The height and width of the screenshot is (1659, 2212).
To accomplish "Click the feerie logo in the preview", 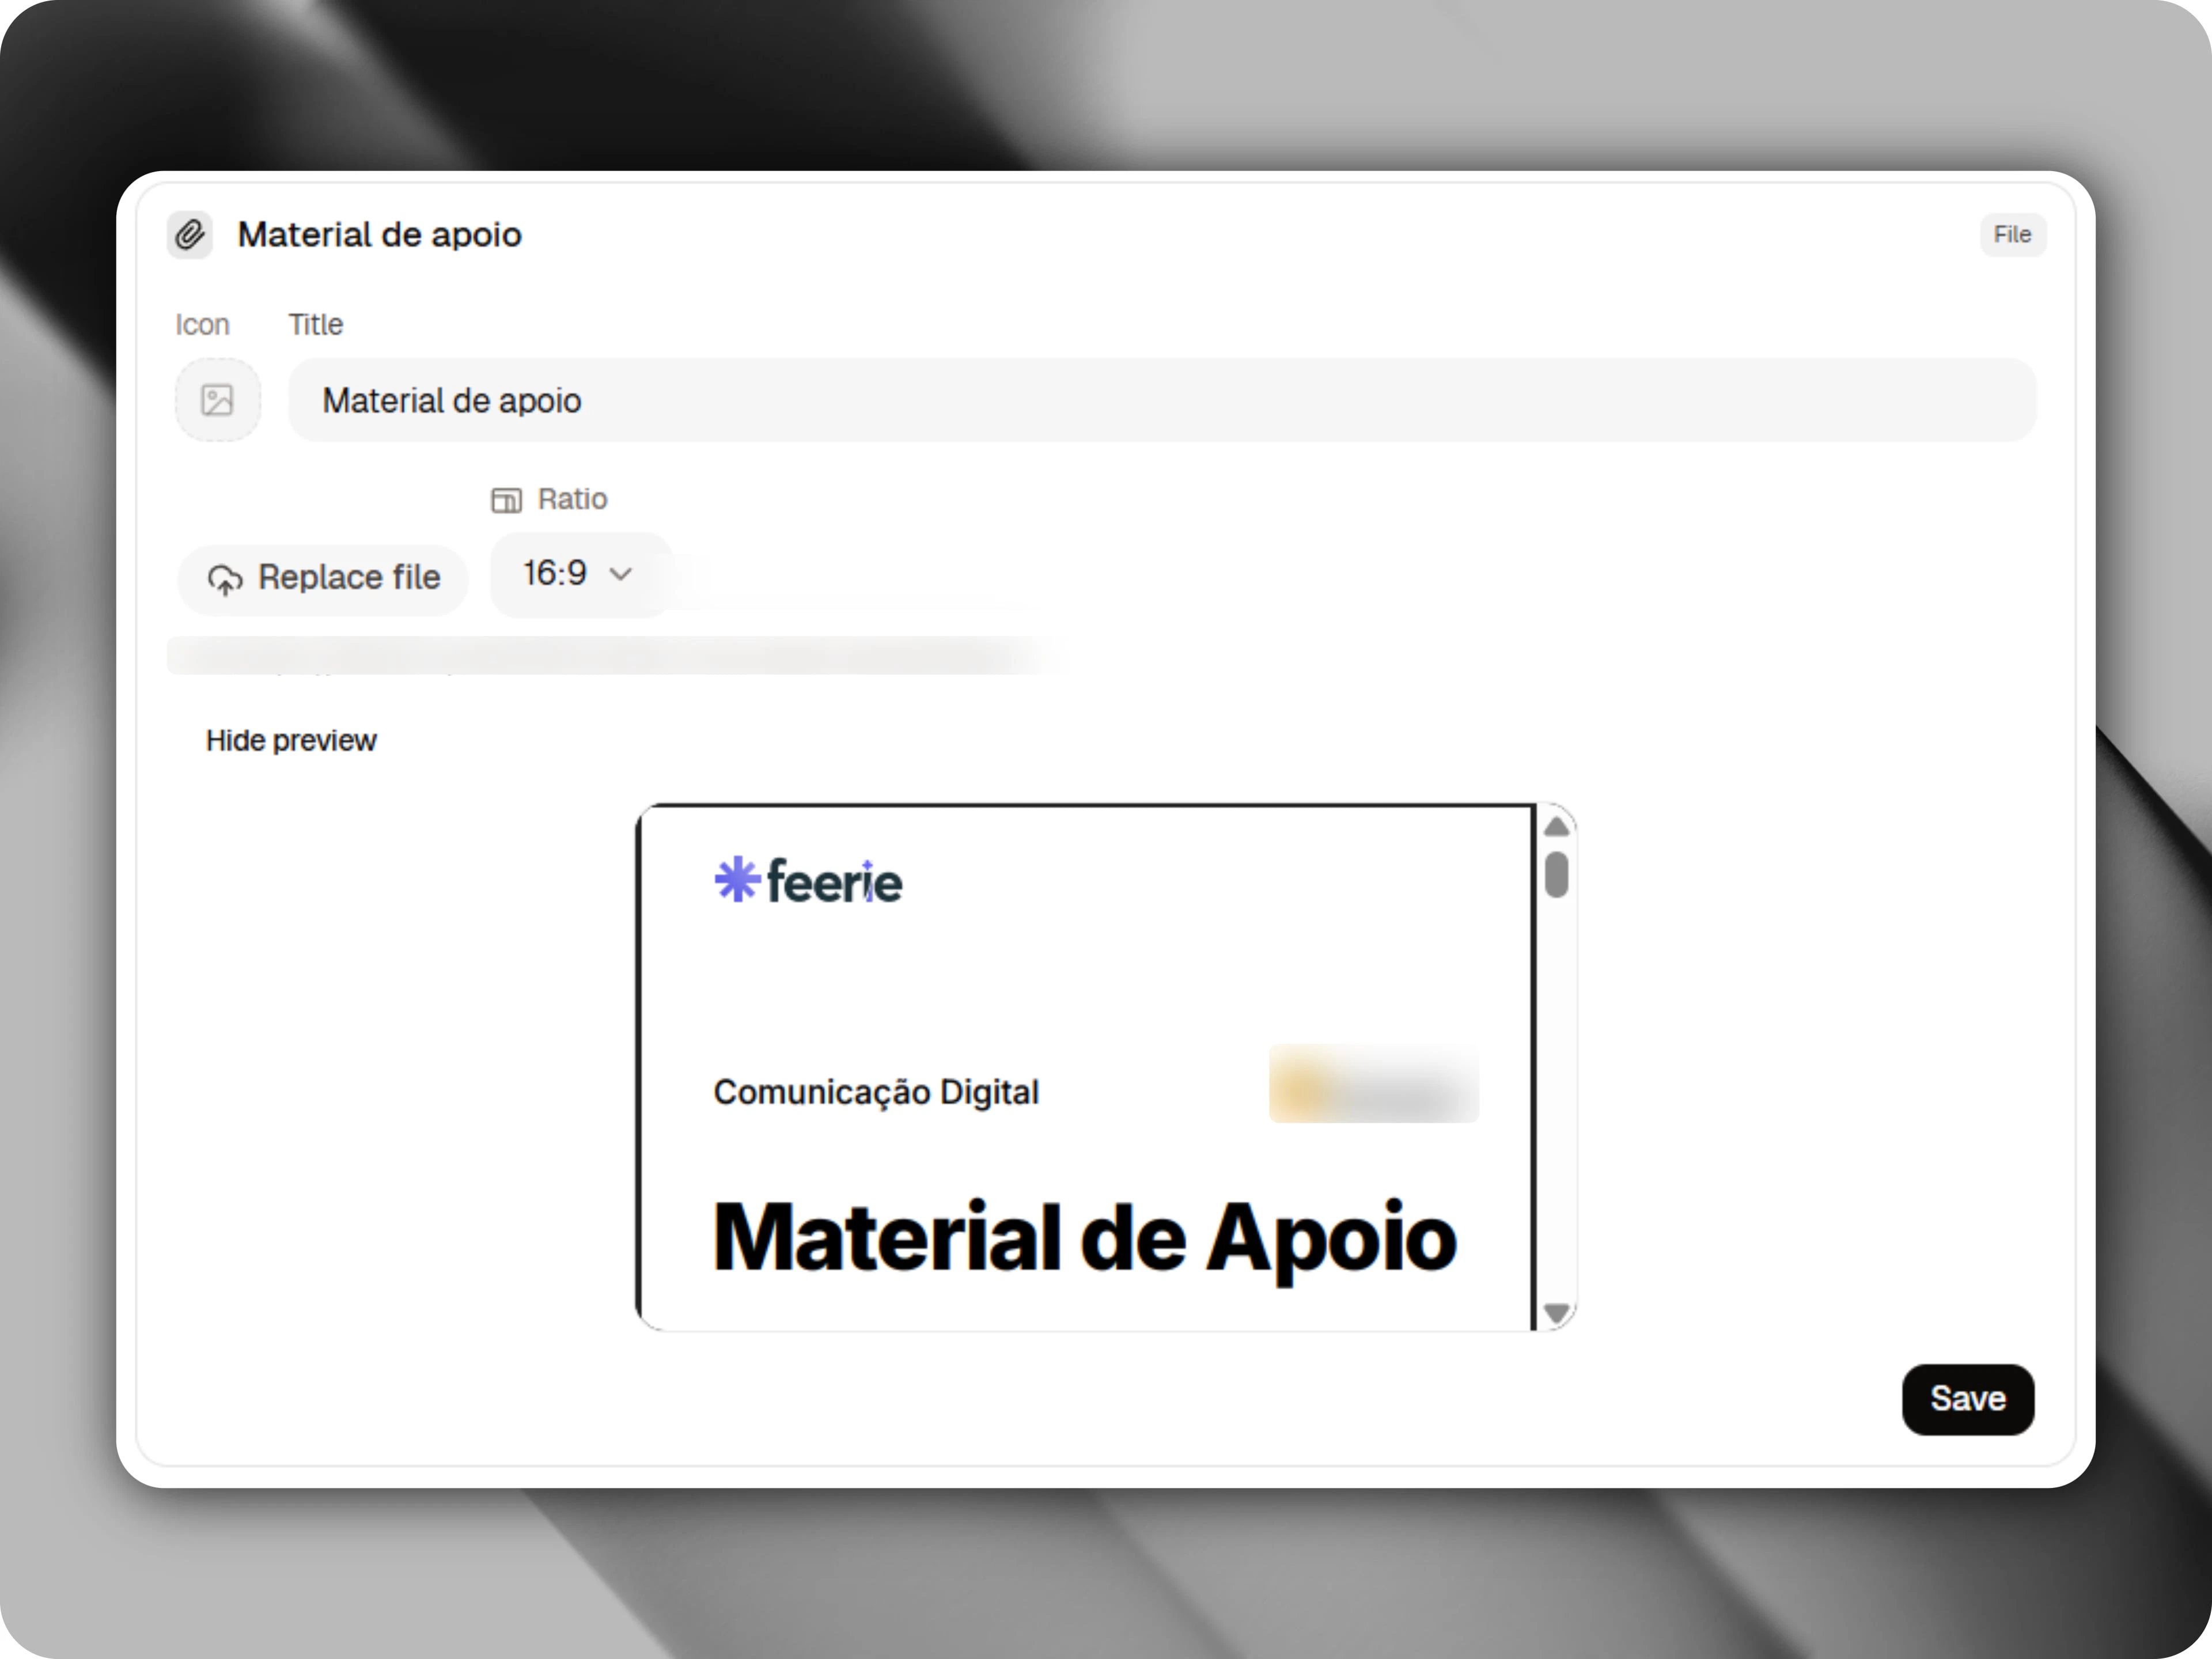I will [808, 881].
